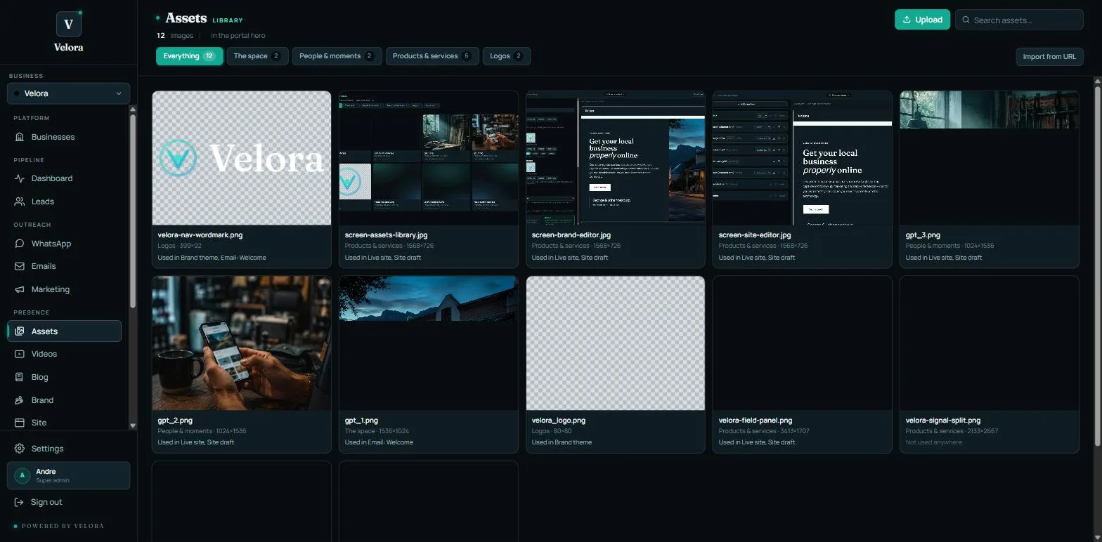Click the screen-brand-editor.jpg file name

point(571,235)
